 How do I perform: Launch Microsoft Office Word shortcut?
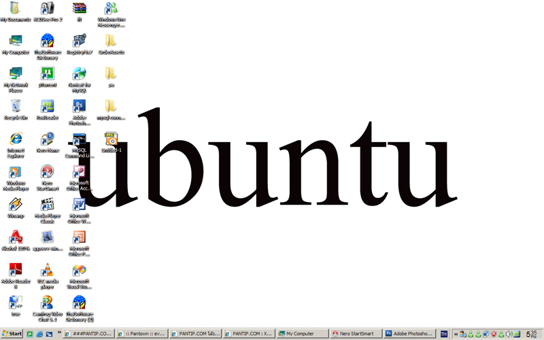click(80, 210)
